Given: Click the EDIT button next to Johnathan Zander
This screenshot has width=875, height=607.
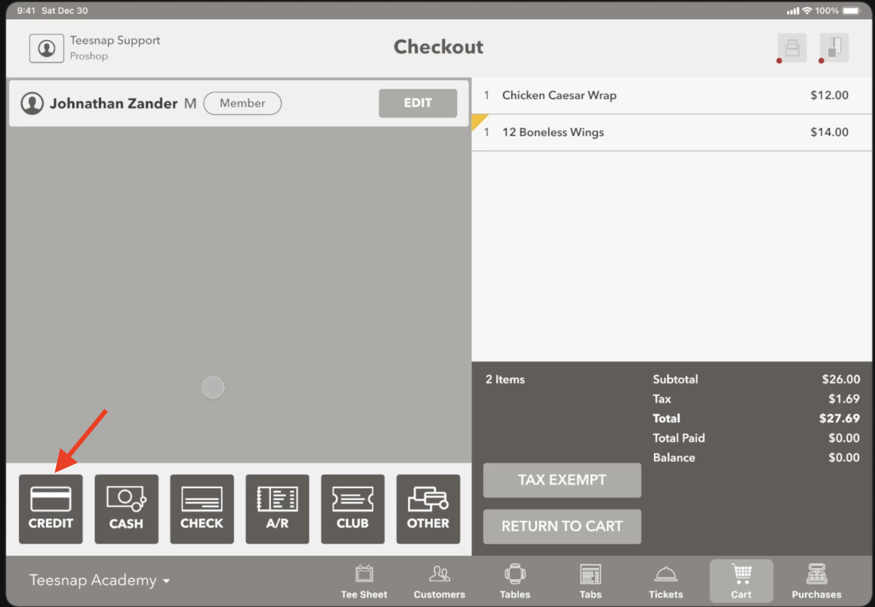Looking at the screenshot, I should pos(418,103).
